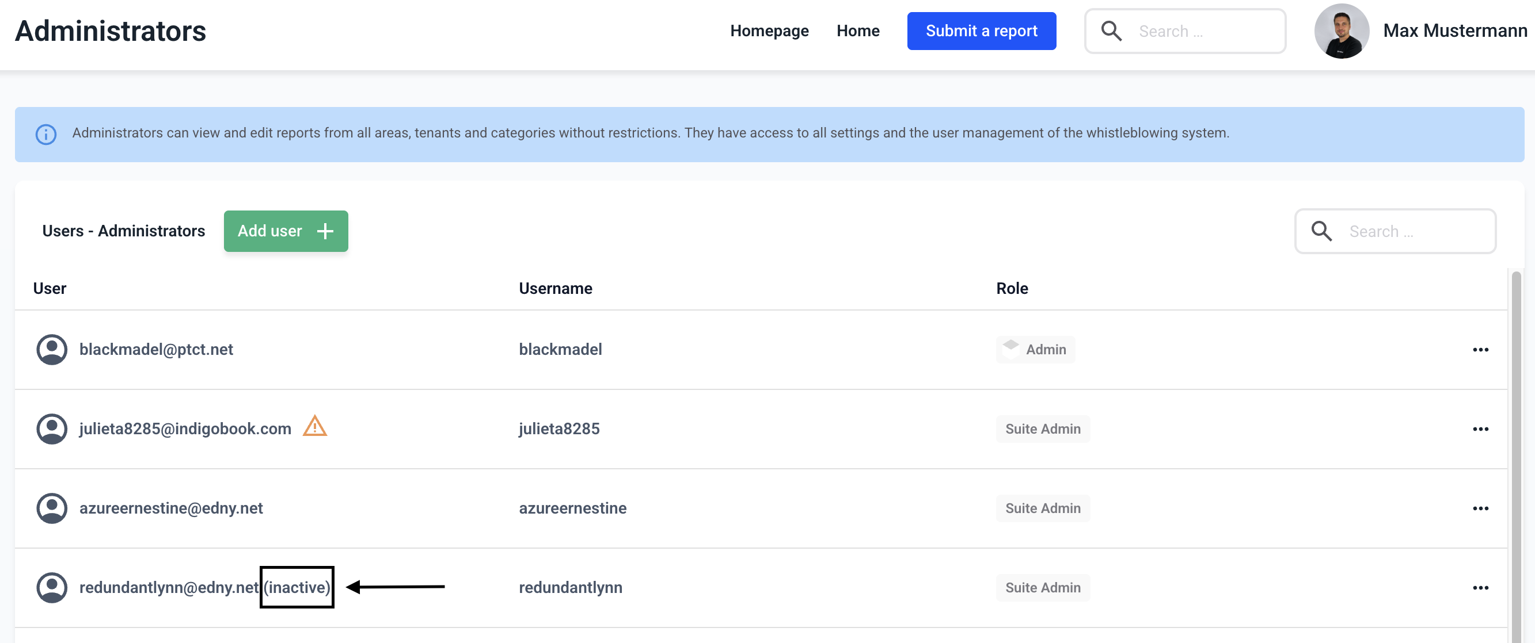Click the azureernestine user avatar icon
This screenshot has width=1535, height=643.
pyautogui.click(x=52, y=508)
